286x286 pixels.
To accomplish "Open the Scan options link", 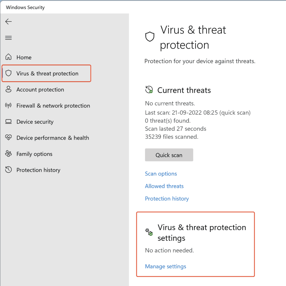I will coord(161,174).
